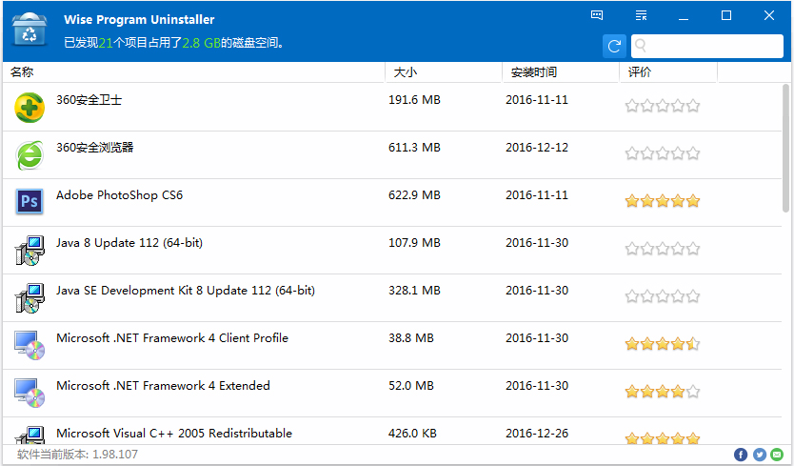The height and width of the screenshot is (466, 794).
Task: Select the 360安全卫士 green plus icon
Action: coord(30,108)
